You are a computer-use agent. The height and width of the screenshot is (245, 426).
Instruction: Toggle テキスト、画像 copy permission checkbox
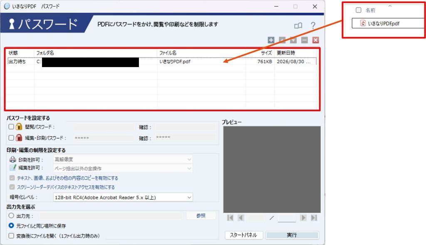[12, 178]
